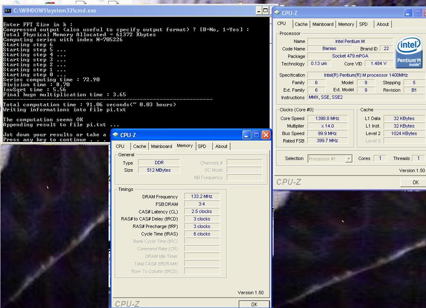Minimize the cmd.exe window
426x308 pixels.
tap(259, 11)
